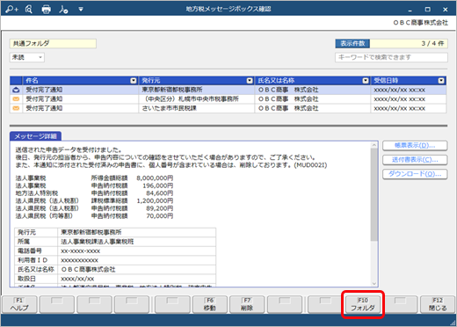Click the F6 移動 button
457x327 pixels.
point(210,305)
